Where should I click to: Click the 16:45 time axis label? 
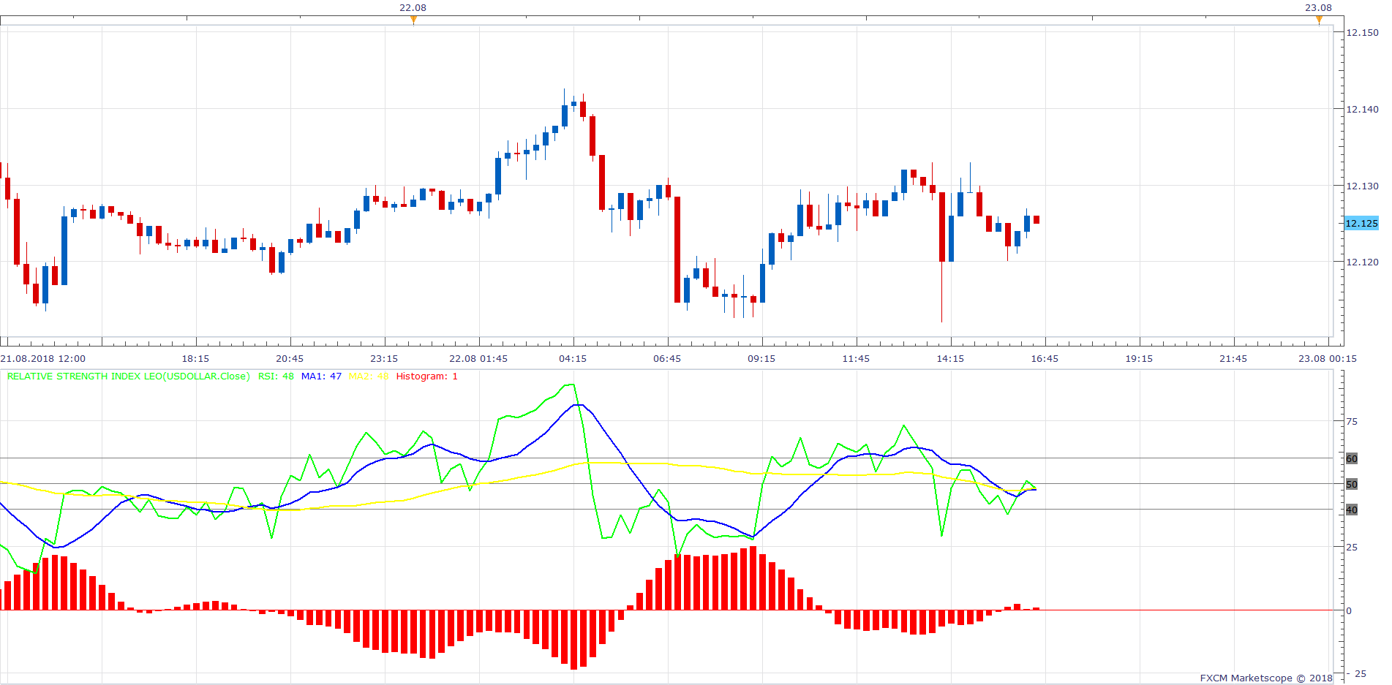(x=1045, y=359)
